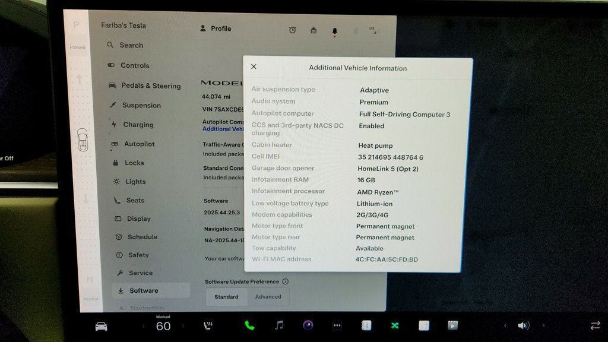Tap the Heat pump cabin heater value
Image resolution: width=608 pixels, height=342 pixels.
pyautogui.click(x=375, y=145)
